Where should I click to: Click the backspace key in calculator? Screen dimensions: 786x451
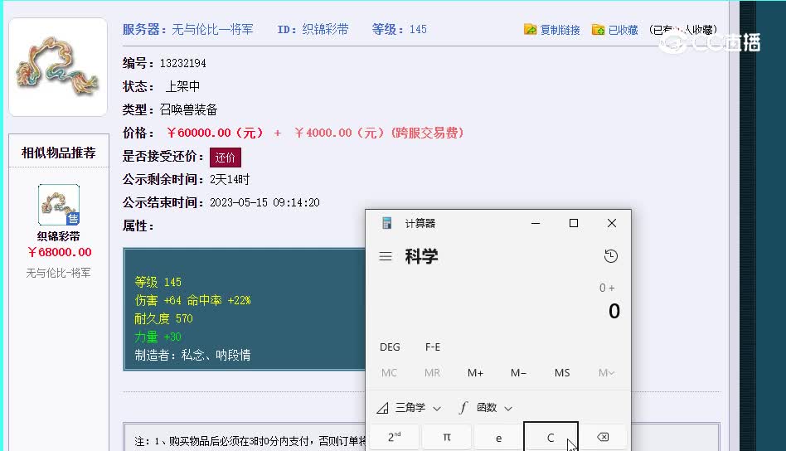[603, 438]
